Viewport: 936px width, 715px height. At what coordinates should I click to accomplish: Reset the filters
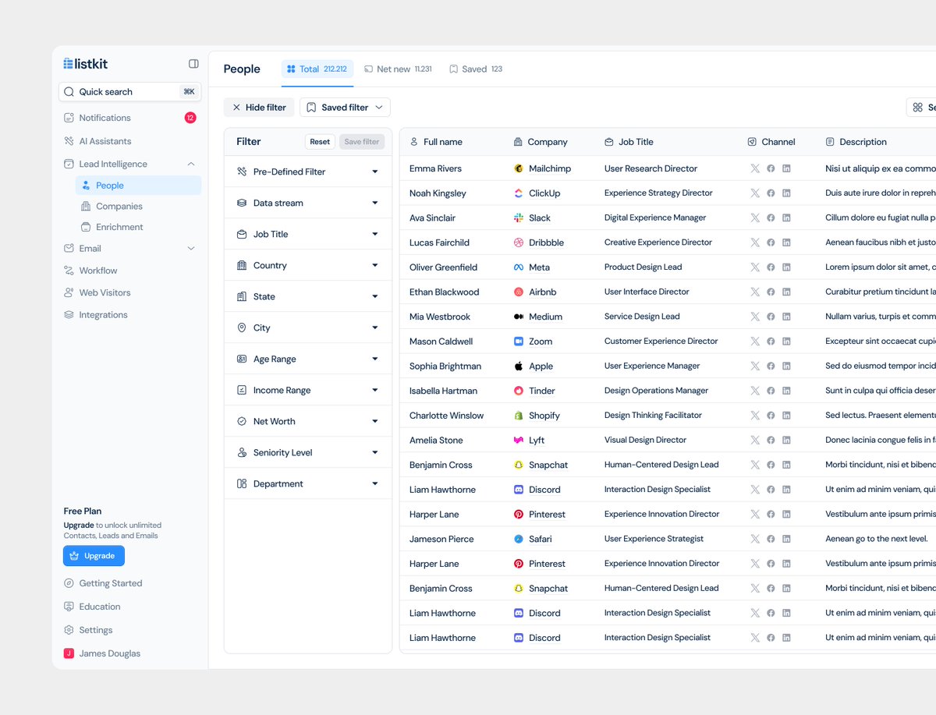pyautogui.click(x=320, y=142)
